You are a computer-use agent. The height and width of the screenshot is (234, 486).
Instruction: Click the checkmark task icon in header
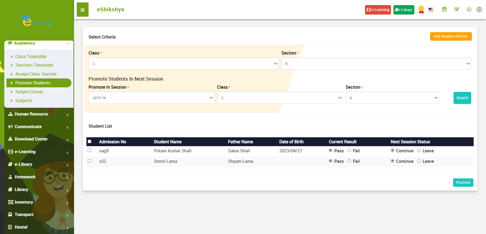coord(456,9)
